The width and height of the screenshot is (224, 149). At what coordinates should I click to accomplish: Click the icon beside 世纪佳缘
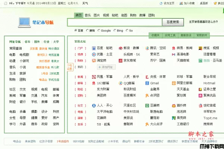coord(200,106)
